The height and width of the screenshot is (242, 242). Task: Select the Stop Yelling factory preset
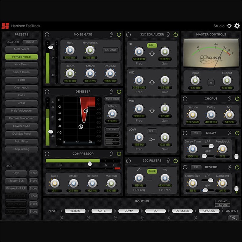pos(21,149)
